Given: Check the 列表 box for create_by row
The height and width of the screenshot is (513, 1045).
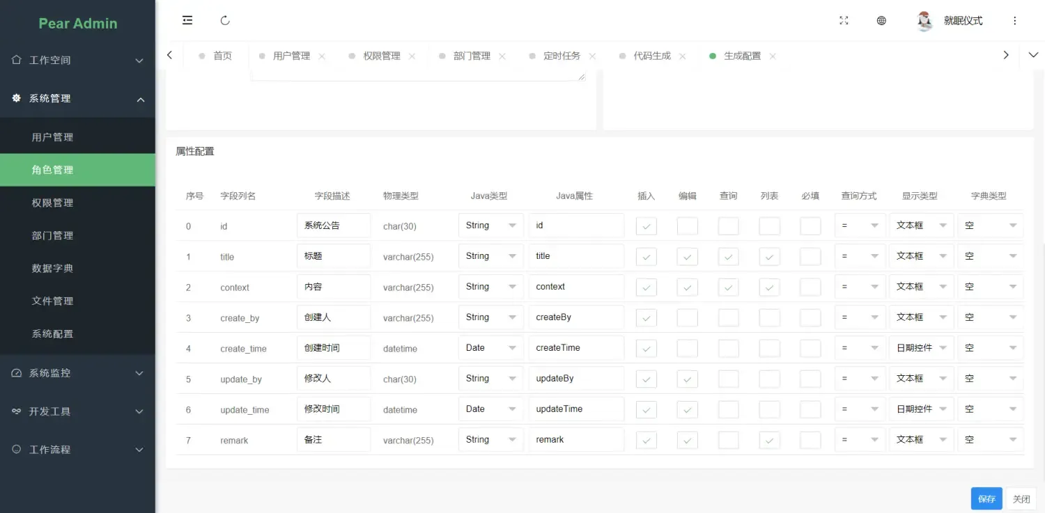Looking at the screenshot, I should [x=769, y=317].
